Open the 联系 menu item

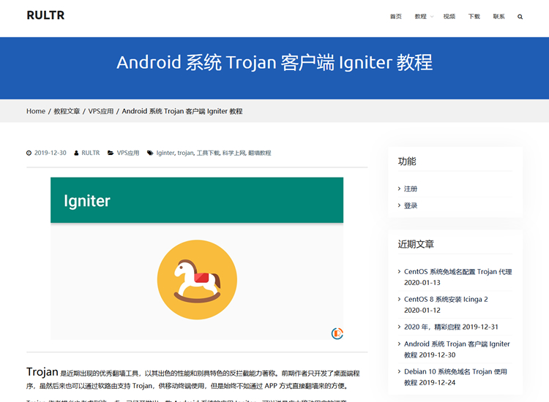(499, 16)
